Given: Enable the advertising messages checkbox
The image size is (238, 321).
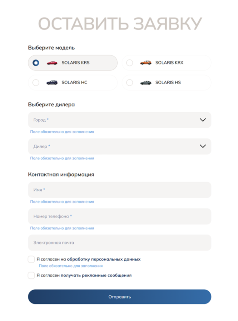Looking at the screenshot, I should click(31, 275).
